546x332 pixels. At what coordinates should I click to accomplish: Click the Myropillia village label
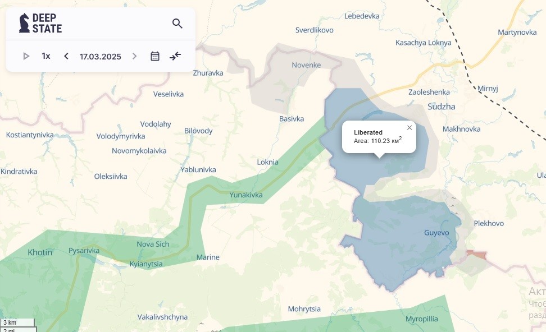421,319
